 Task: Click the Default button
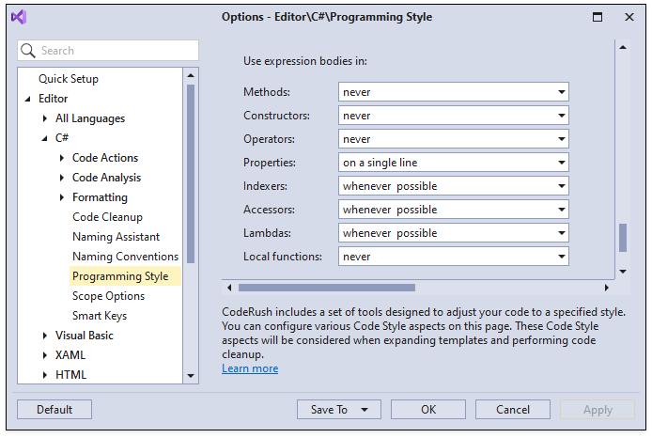pyautogui.click(x=54, y=410)
